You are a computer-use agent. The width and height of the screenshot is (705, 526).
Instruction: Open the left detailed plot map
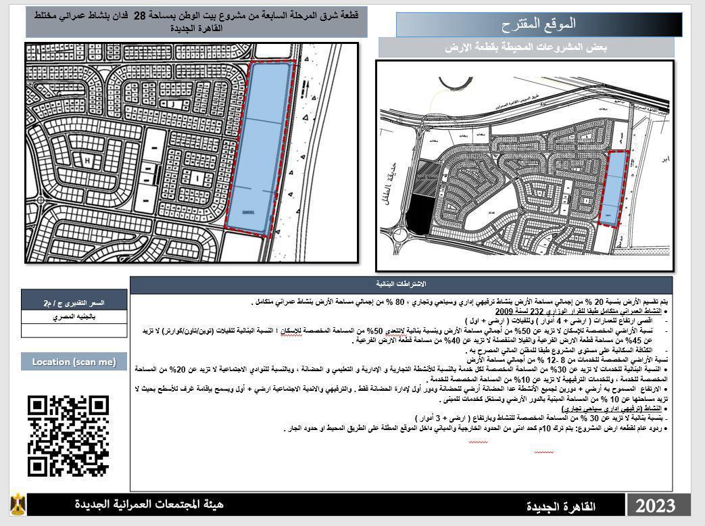(191, 153)
